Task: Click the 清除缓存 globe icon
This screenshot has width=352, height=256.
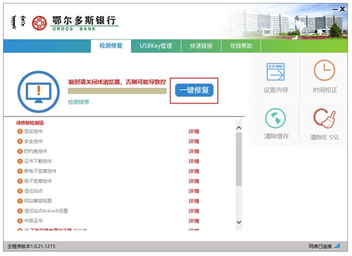Action: pyautogui.click(x=275, y=118)
